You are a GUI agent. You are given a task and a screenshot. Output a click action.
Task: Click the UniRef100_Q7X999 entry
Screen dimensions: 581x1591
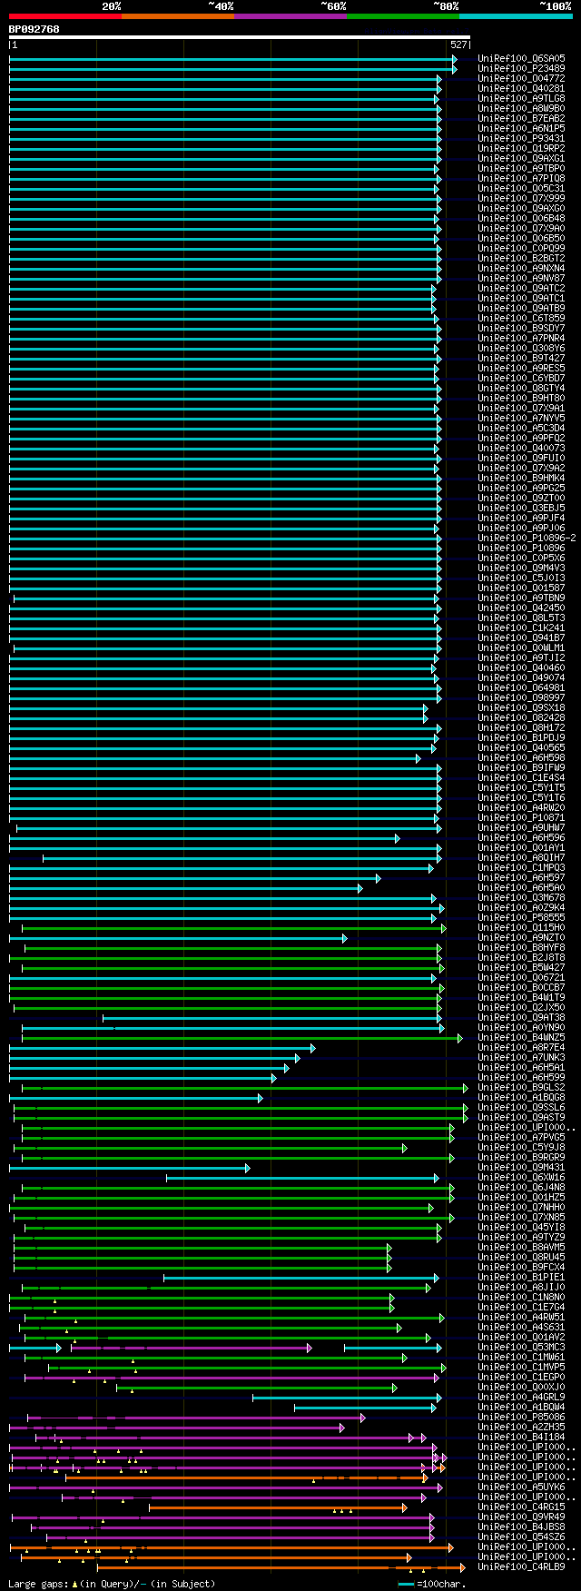tap(521, 199)
